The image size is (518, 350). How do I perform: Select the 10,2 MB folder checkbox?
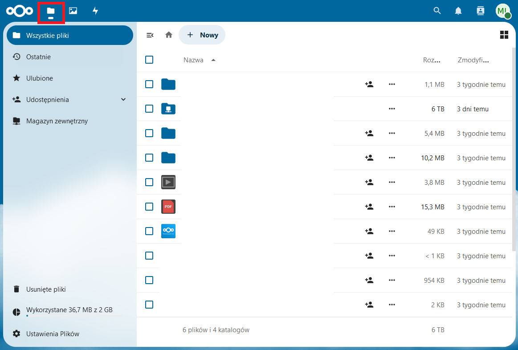tap(149, 158)
